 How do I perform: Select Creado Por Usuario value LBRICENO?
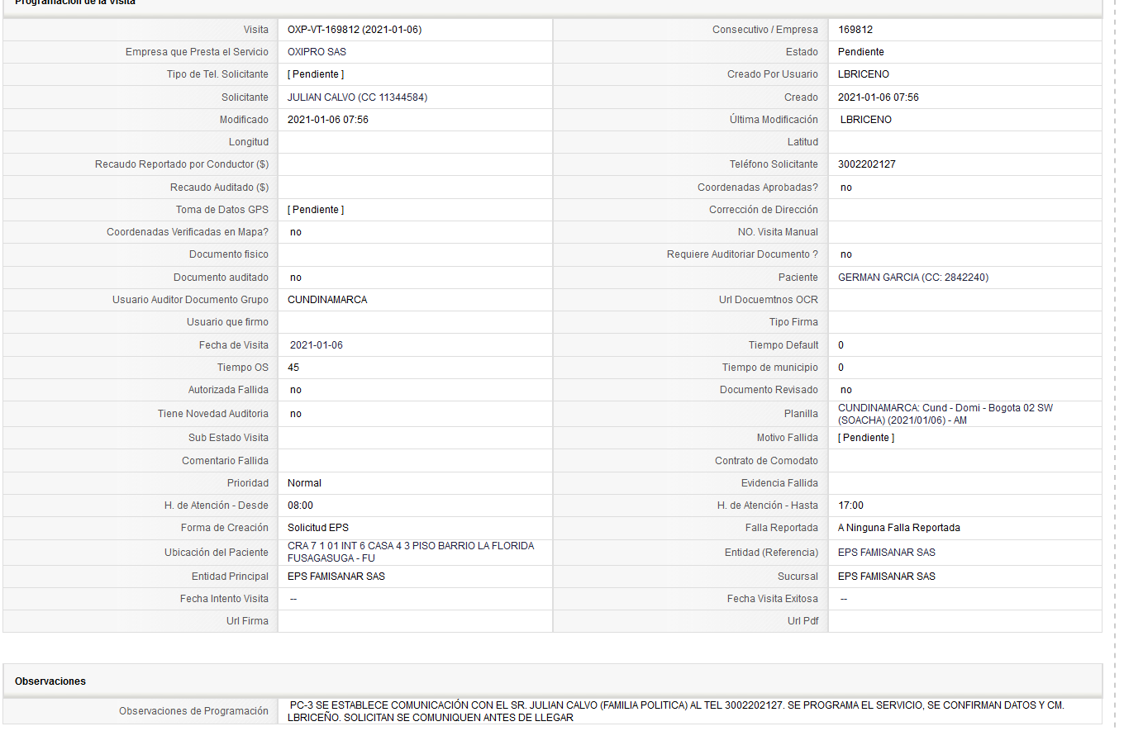pyautogui.click(x=864, y=74)
